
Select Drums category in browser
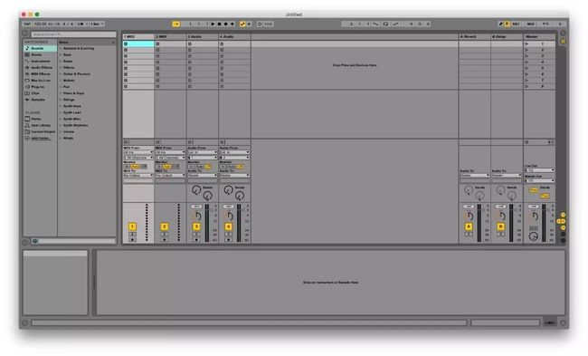point(40,55)
